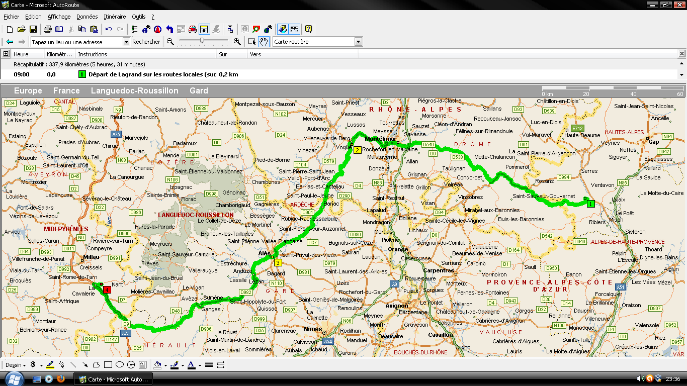The image size is (687, 386).
Task: Open the Itinéraire menu
Action: (115, 17)
